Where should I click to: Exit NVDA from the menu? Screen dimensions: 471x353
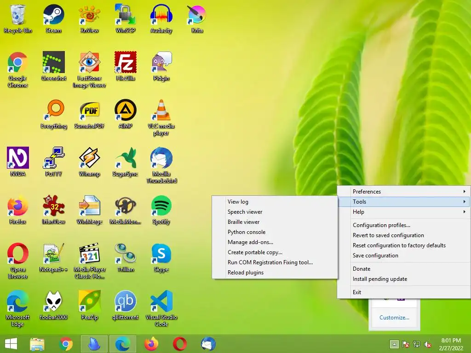[404, 292]
